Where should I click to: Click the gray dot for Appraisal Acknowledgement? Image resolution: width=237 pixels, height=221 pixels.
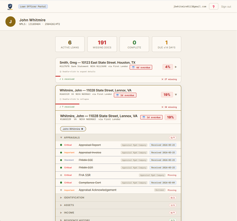click(61, 190)
